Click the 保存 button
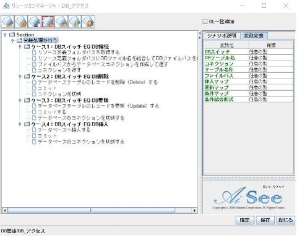Image resolution: width=297 pixels, height=238 pixels. [x=265, y=220]
